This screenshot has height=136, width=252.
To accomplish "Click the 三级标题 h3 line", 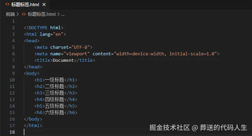I will 56,93.
